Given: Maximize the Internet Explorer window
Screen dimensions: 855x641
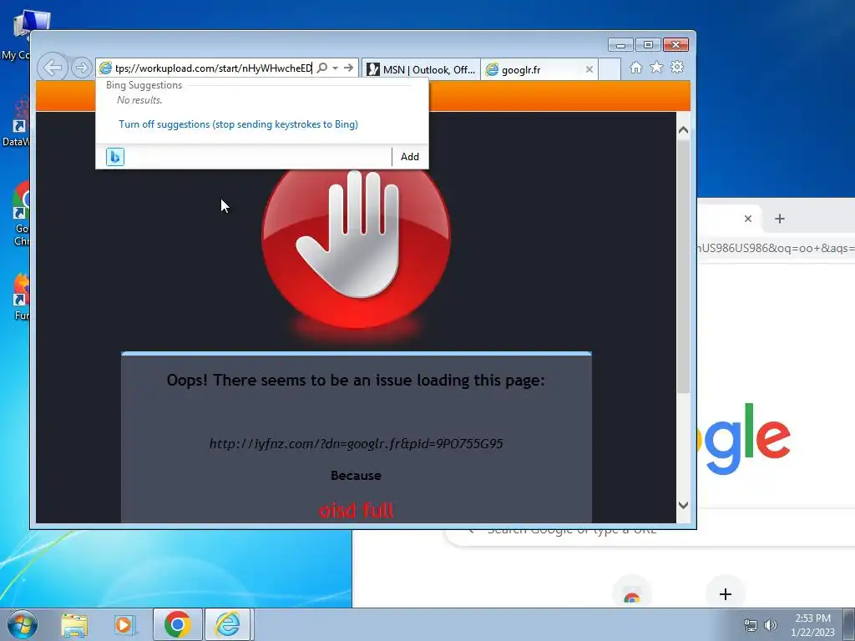Looking at the screenshot, I should (x=648, y=45).
